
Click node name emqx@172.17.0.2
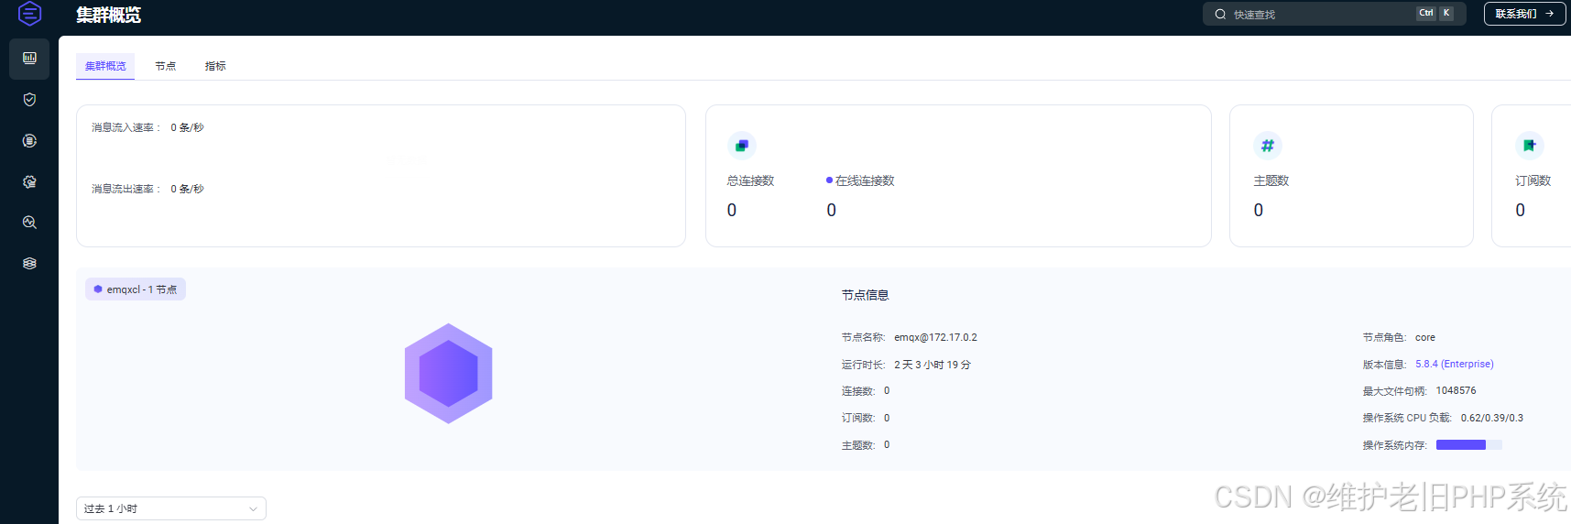[936, 337]
